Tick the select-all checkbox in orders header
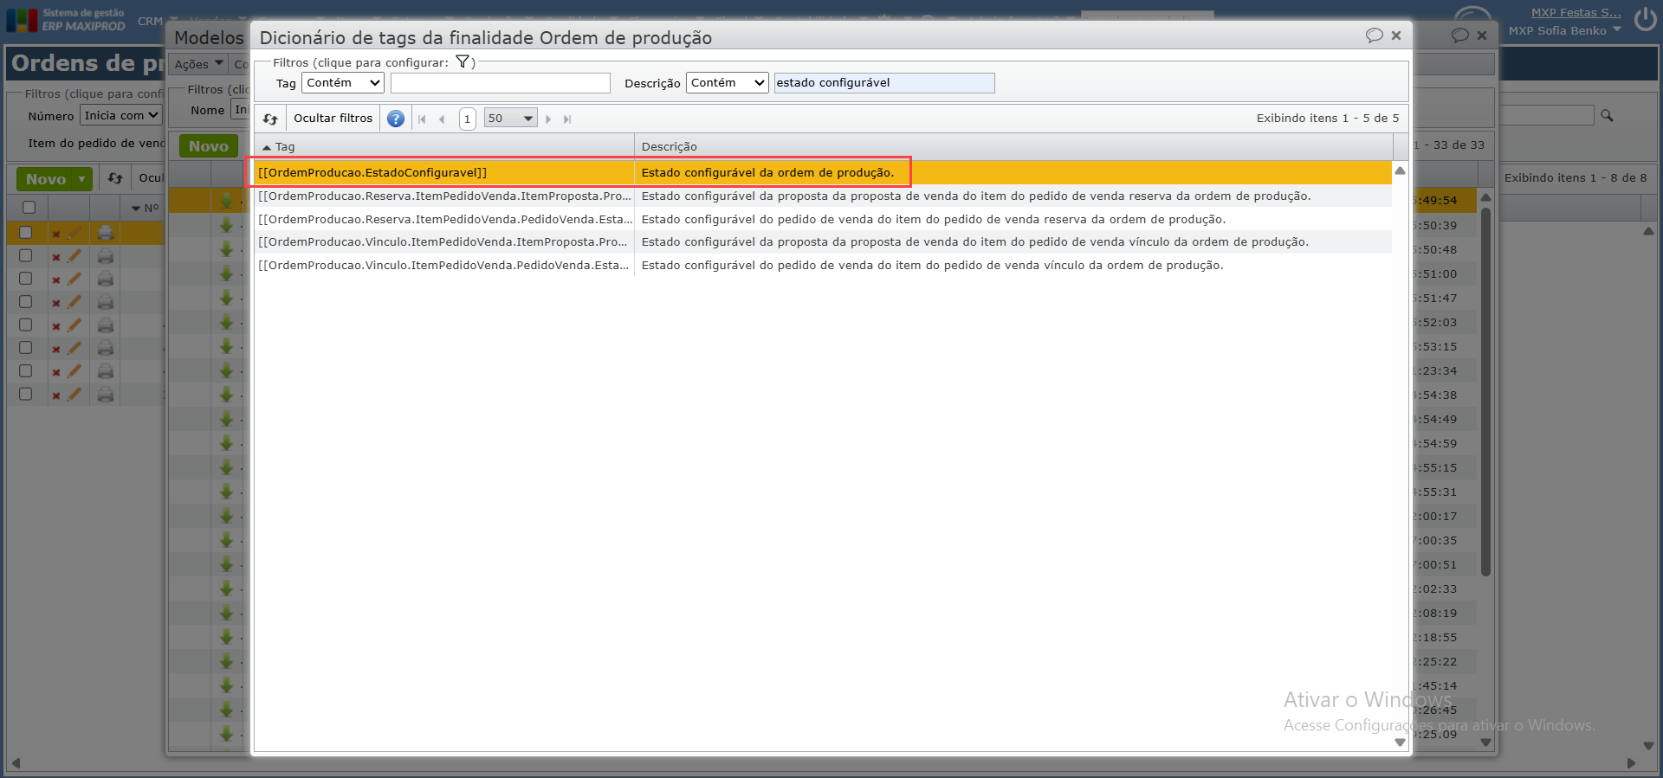Image resolution: width=1663 pixels, height=778 pixels. [29, 208]
